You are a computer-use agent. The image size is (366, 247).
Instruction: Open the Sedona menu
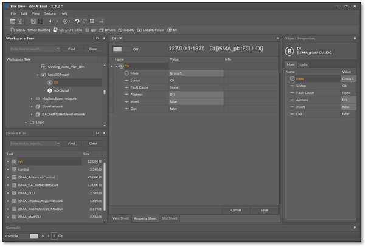tap(50, 13)
